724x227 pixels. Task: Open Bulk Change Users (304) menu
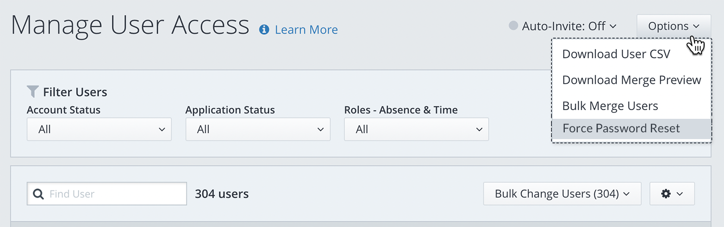pyautogui.click(x=562, y=194)
